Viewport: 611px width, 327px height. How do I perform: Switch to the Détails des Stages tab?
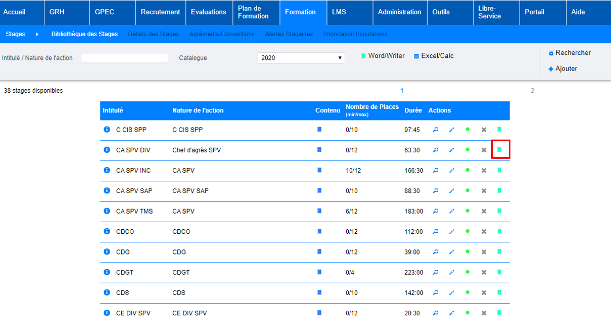(x=153, y=34)
